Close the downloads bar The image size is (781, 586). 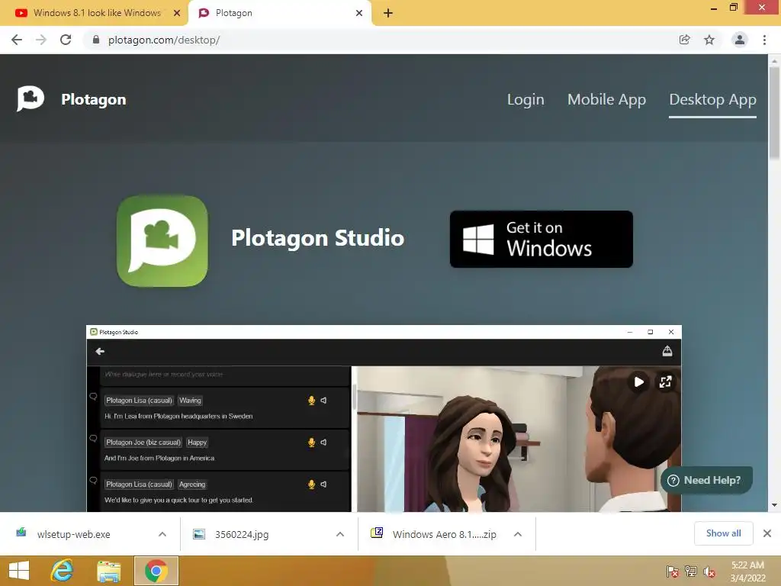coord(767,533)
